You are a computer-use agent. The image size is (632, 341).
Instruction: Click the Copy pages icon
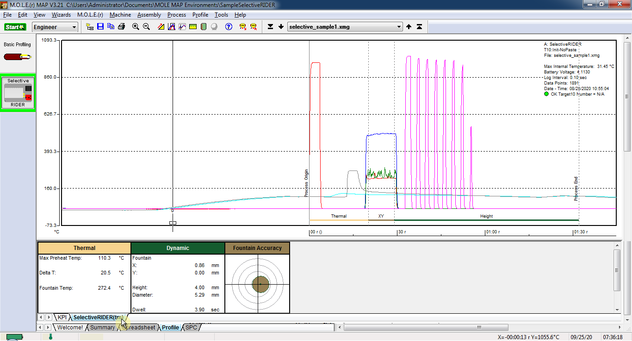tap(111, 27)
